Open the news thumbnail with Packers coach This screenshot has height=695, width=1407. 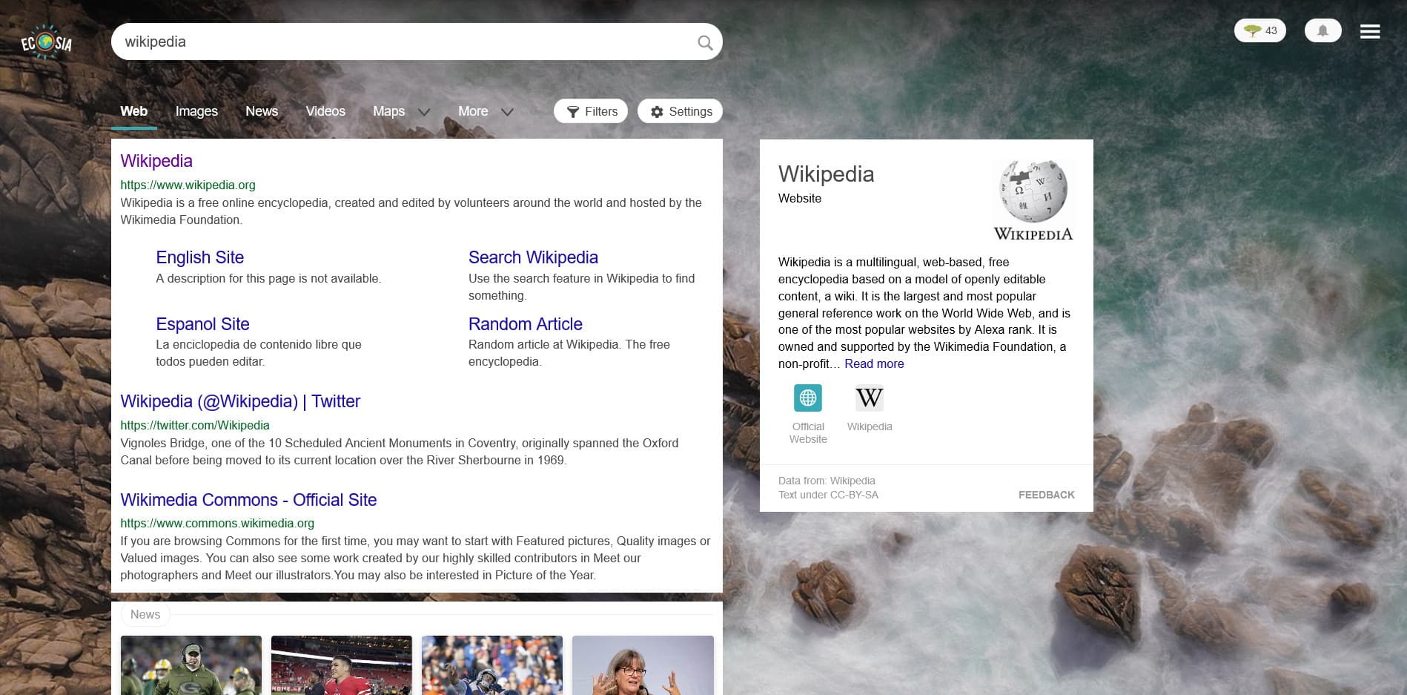pos(191,665)
